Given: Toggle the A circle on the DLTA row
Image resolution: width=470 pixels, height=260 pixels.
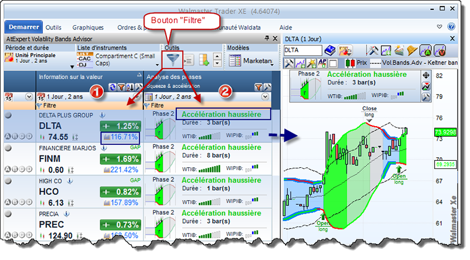Looking at the screenshot, I should (x=8, y=137).
